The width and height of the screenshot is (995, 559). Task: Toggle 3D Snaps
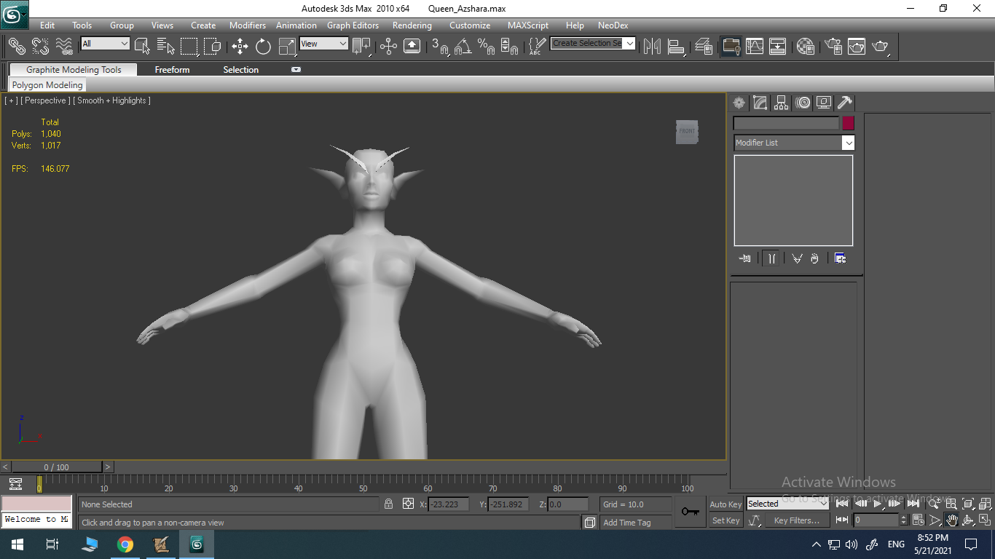click(440, 47)
